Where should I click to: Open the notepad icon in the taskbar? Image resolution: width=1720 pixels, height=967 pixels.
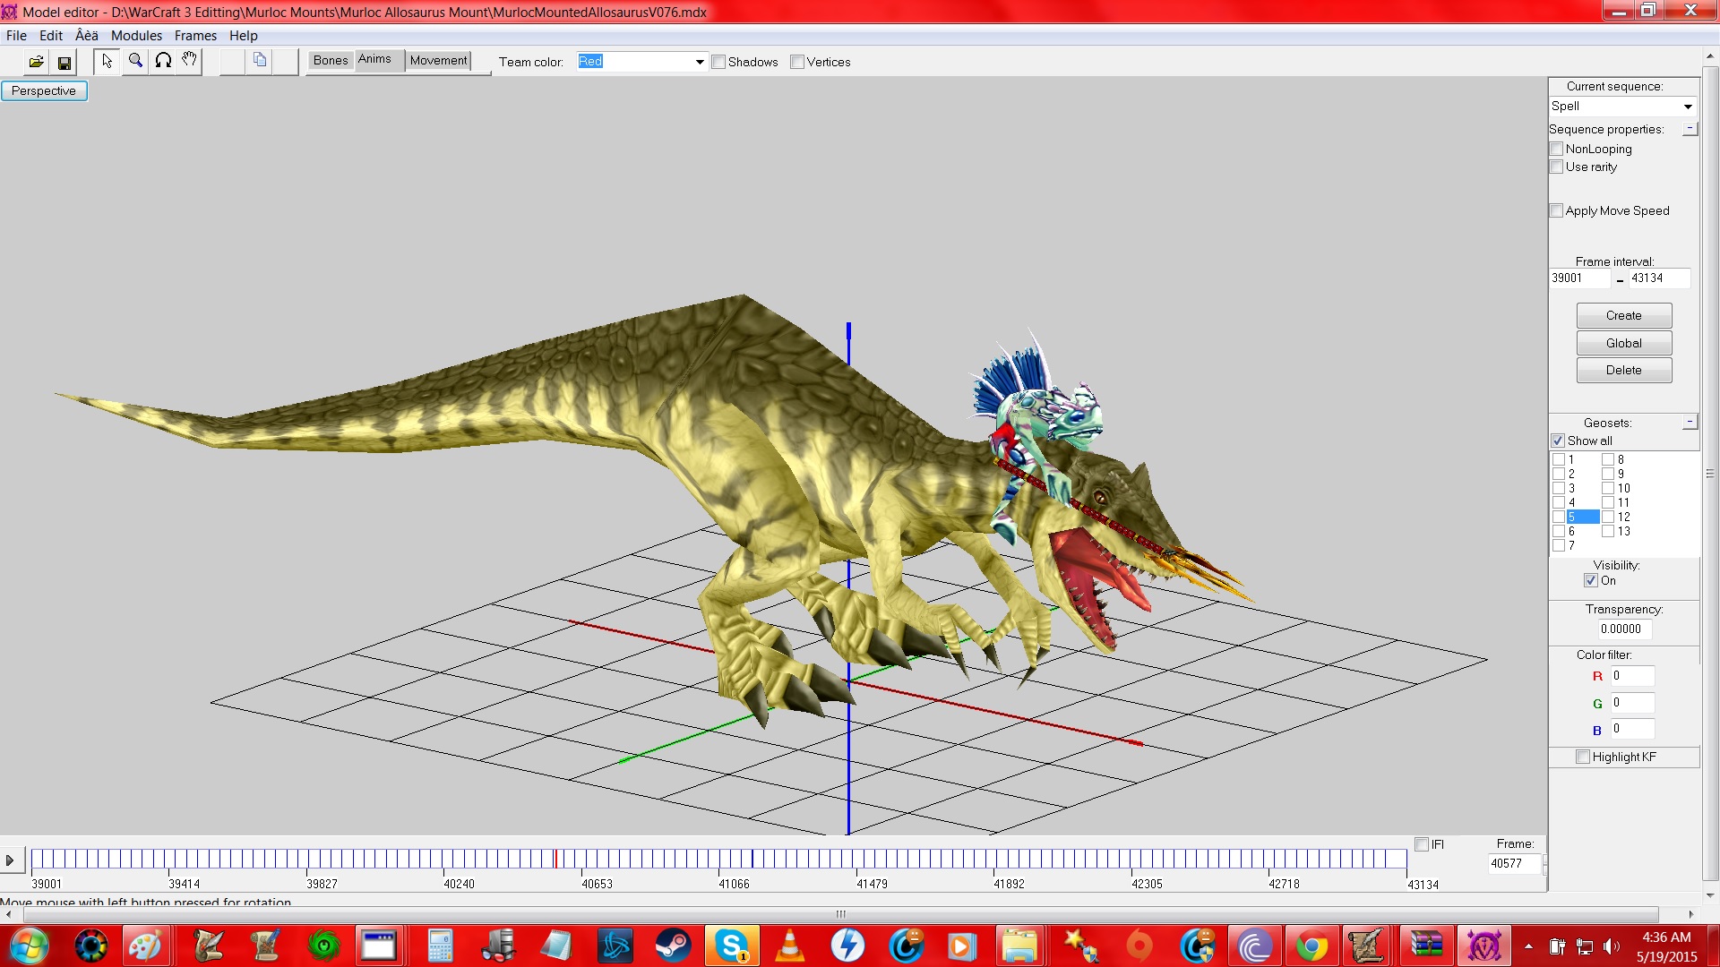tap(557, 946)
